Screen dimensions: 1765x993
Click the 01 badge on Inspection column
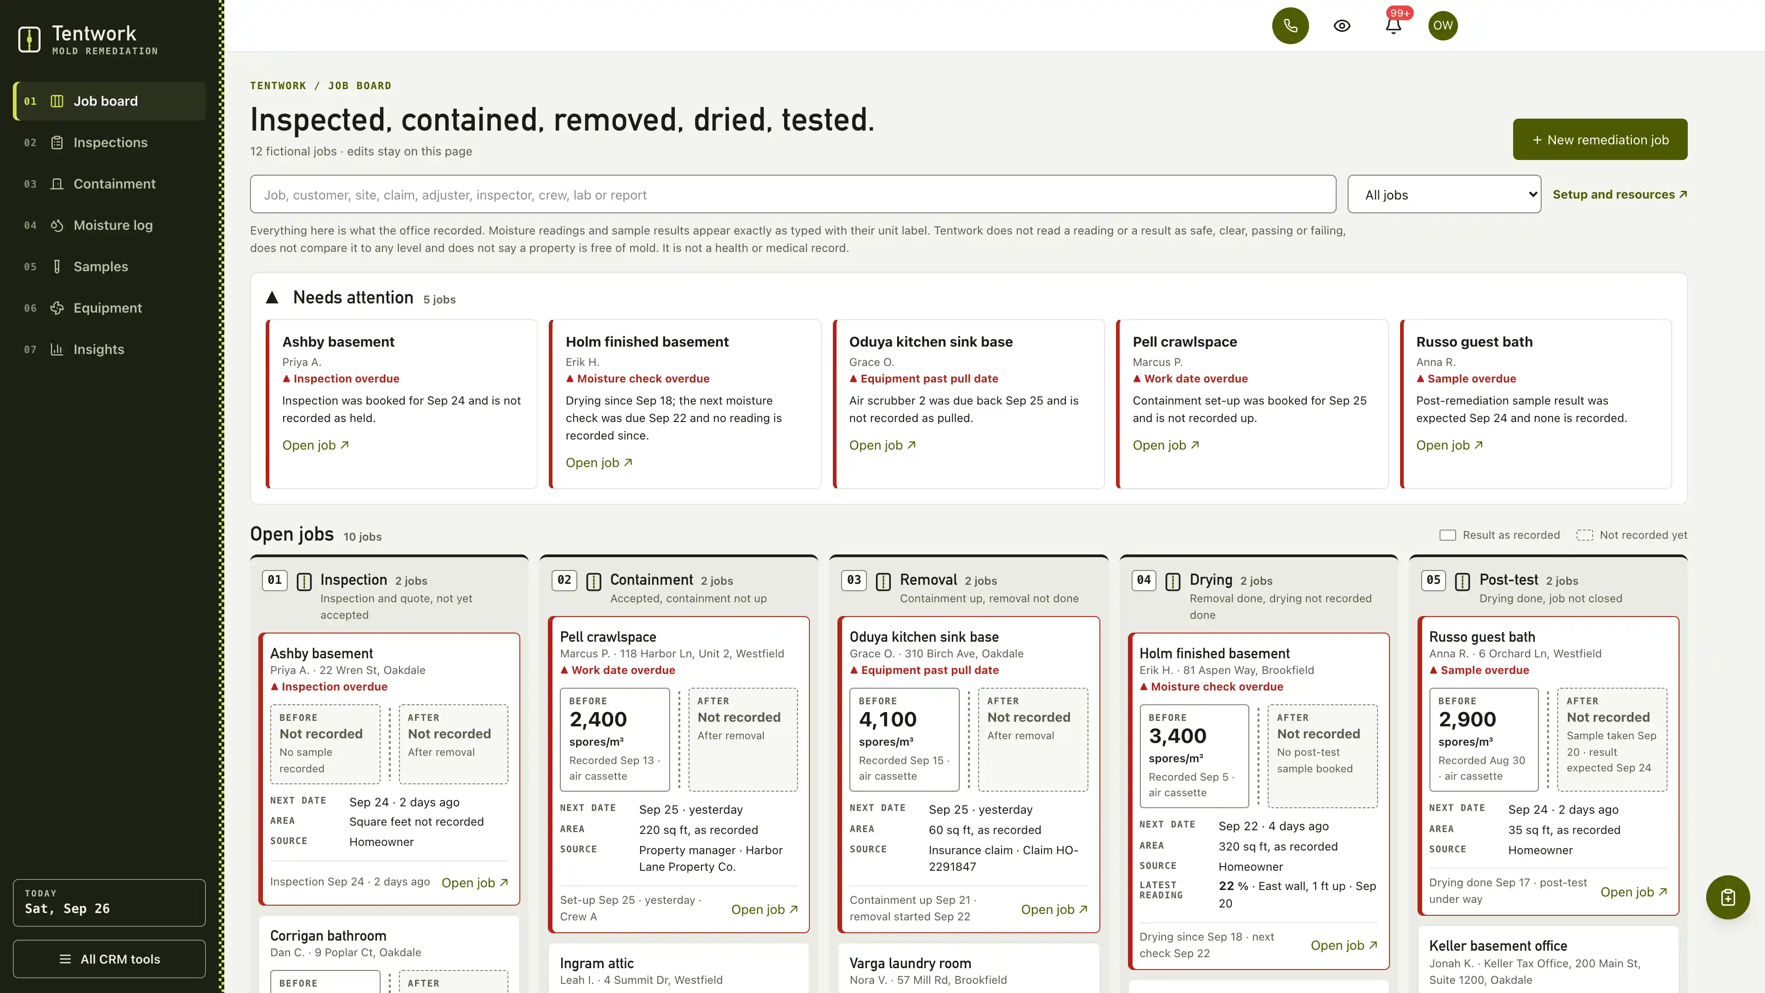[x=275, y=580]
